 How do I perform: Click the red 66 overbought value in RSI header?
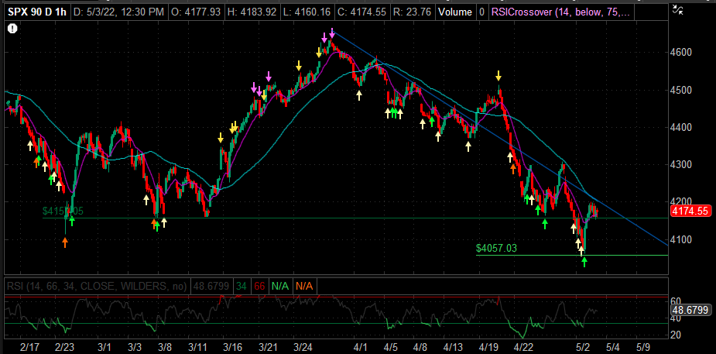point(259,287)
